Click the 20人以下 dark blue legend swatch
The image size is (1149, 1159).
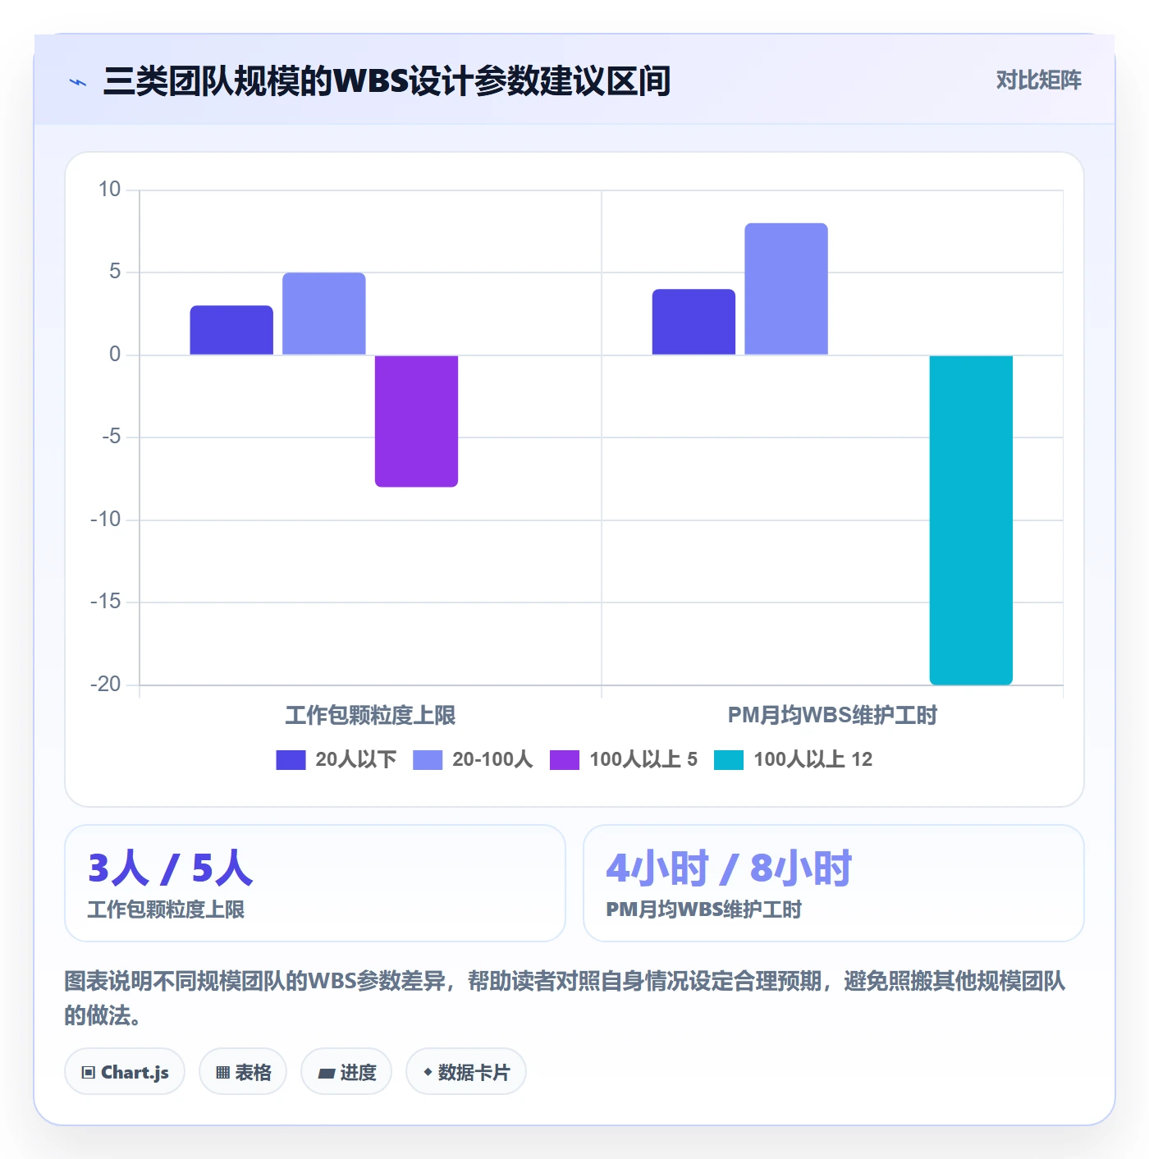(x=291, y=760)
